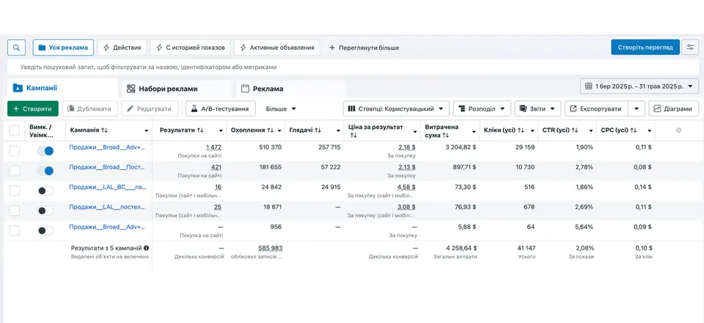The image size is (704, 323).
Task: Open the arrow next to Експортувати
Action: [x=637, y=108]
